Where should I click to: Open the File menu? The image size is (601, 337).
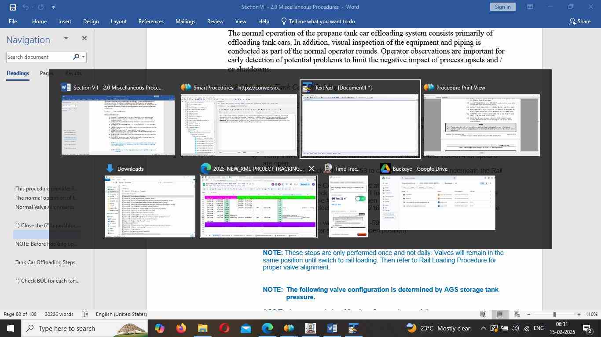click(x=13, y=21)
